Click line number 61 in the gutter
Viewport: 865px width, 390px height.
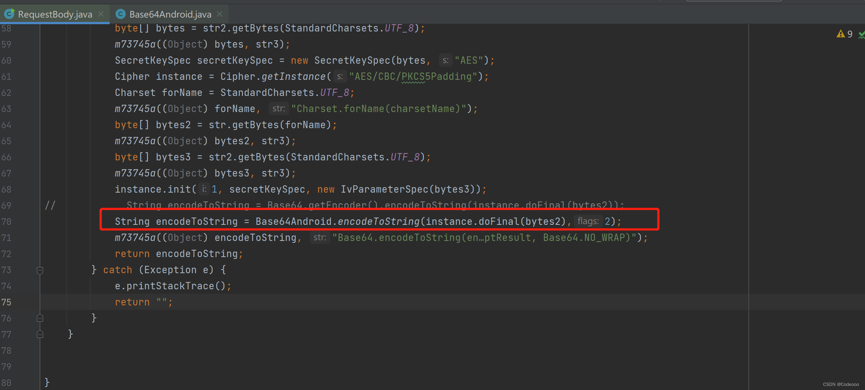pyautogui.click(x=6, y=77)
